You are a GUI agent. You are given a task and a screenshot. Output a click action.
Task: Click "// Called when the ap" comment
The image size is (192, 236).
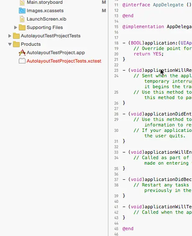162,212
